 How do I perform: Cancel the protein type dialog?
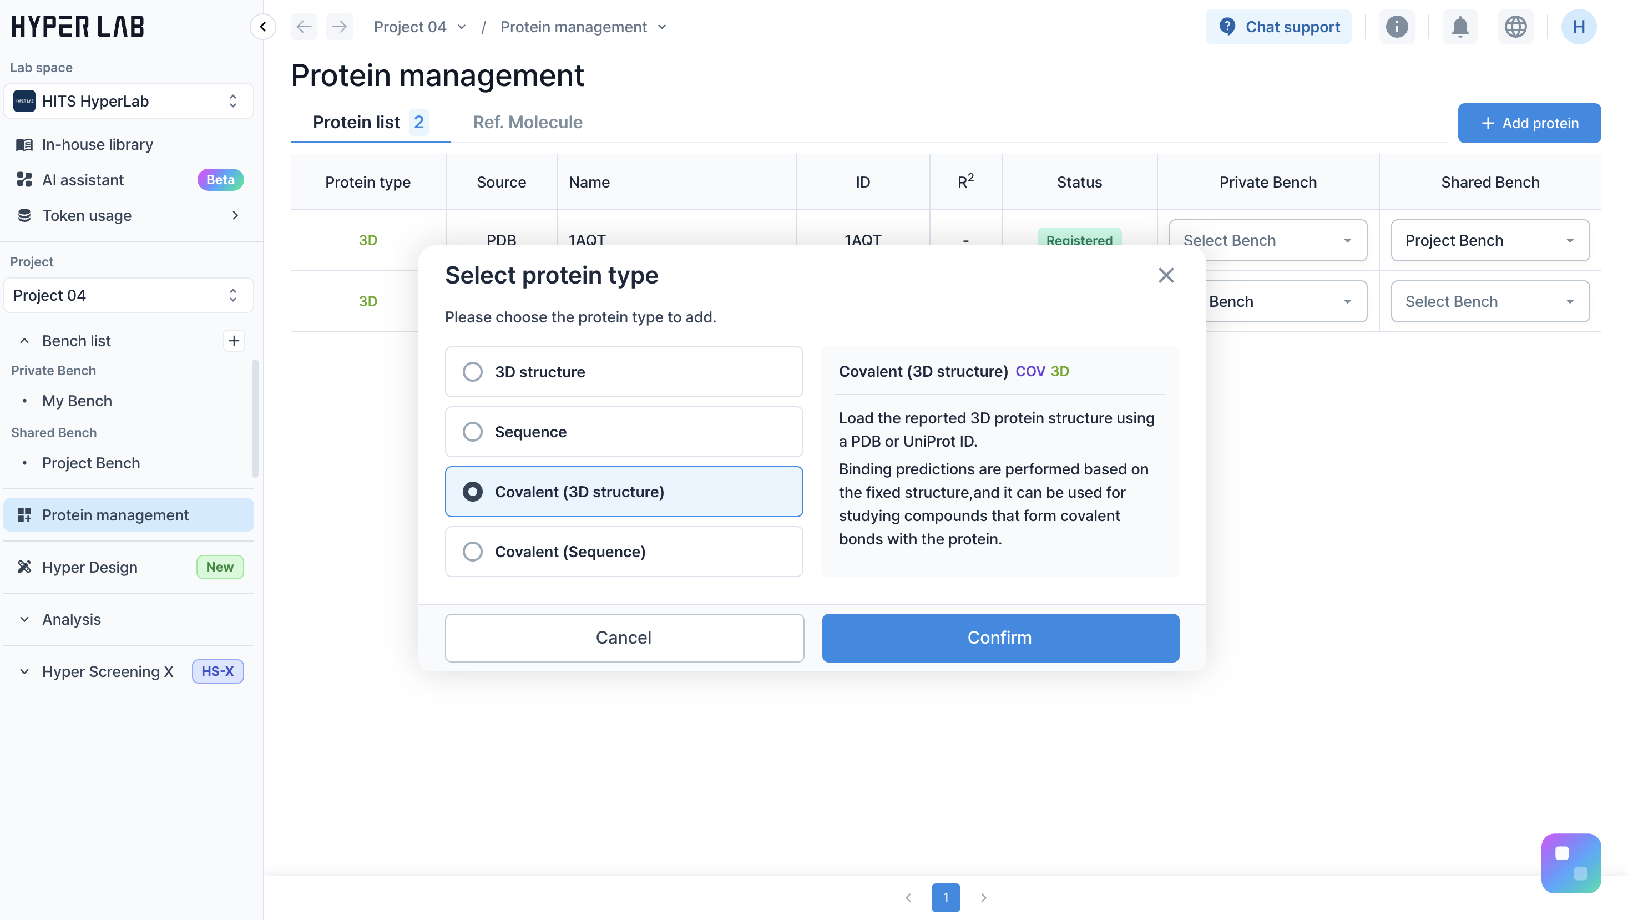[x=624, y=638]
